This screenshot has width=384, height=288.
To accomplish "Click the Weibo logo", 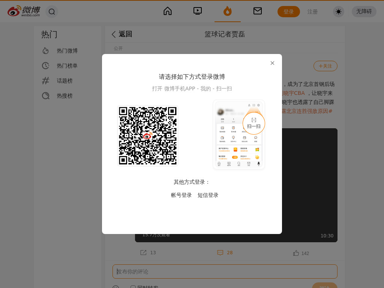I will (x=24, y=11).
